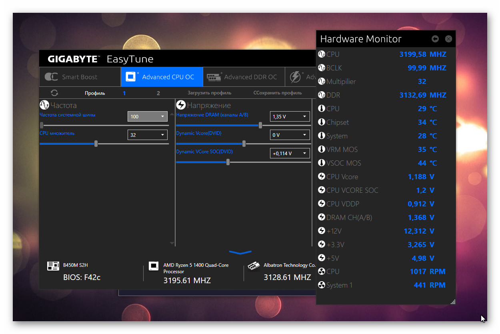This screenshot has height=334, width=500.
Task: Click the memory module icon beside Albatron Technology
Action: pyautogui.click(x=254, y=266)
